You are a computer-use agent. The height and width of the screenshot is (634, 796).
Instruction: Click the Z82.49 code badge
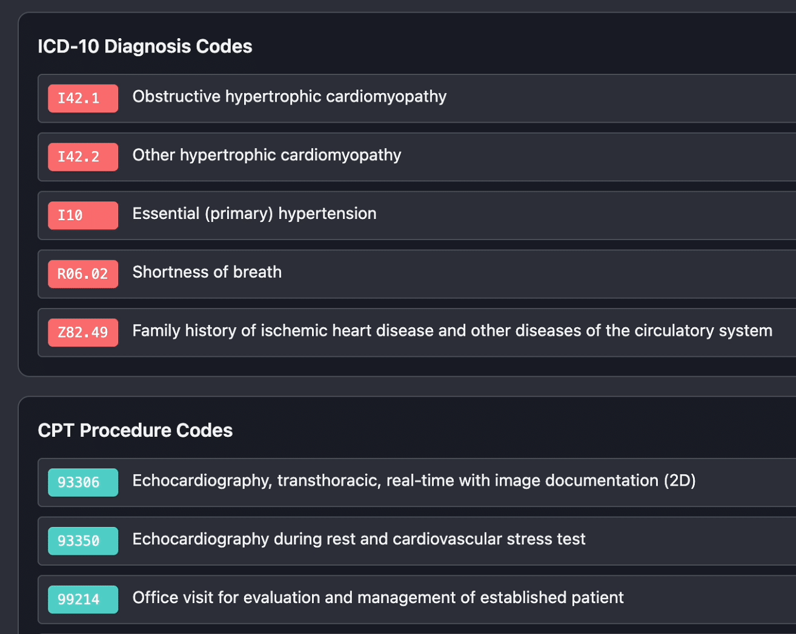(83, 332)
